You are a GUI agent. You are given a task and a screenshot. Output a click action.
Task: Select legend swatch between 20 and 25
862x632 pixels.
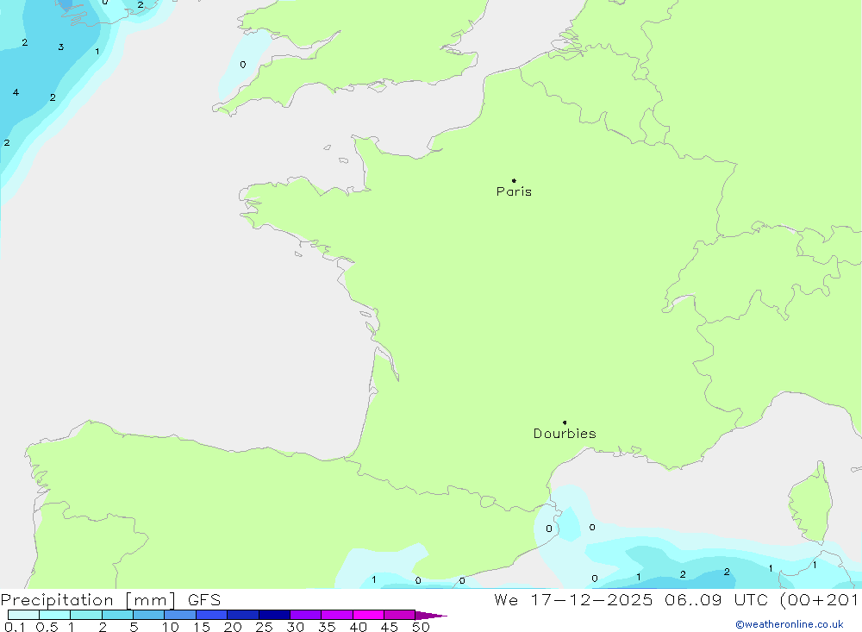tap(242, 615)
